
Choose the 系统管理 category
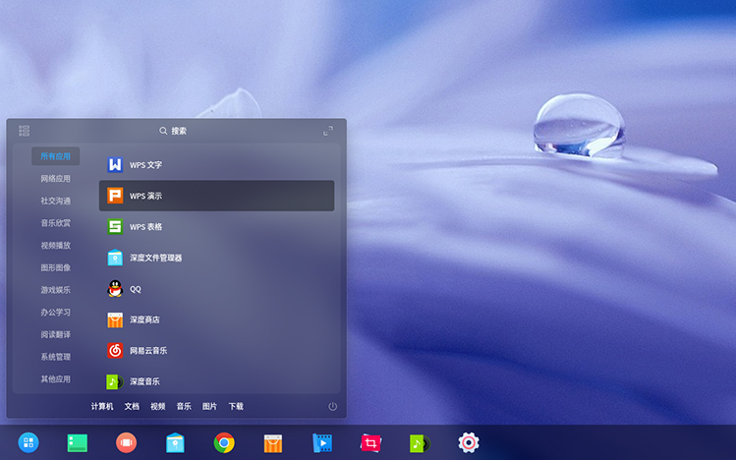[55, 357]
